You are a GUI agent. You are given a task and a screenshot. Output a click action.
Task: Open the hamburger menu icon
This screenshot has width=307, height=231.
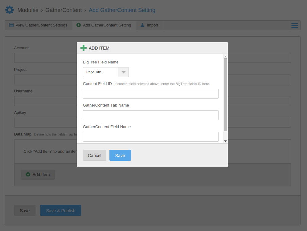coord(294,25)
